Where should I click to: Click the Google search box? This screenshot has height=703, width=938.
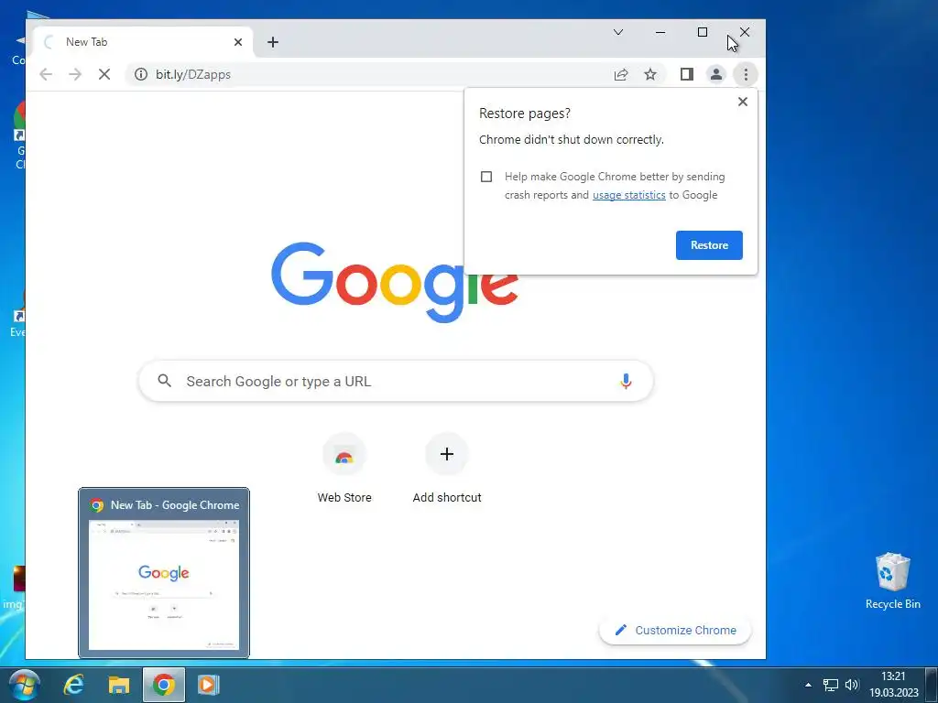point(396,381)
